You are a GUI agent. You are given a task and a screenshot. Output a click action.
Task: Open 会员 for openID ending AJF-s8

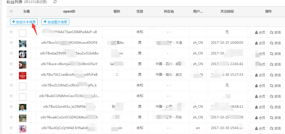260,33
